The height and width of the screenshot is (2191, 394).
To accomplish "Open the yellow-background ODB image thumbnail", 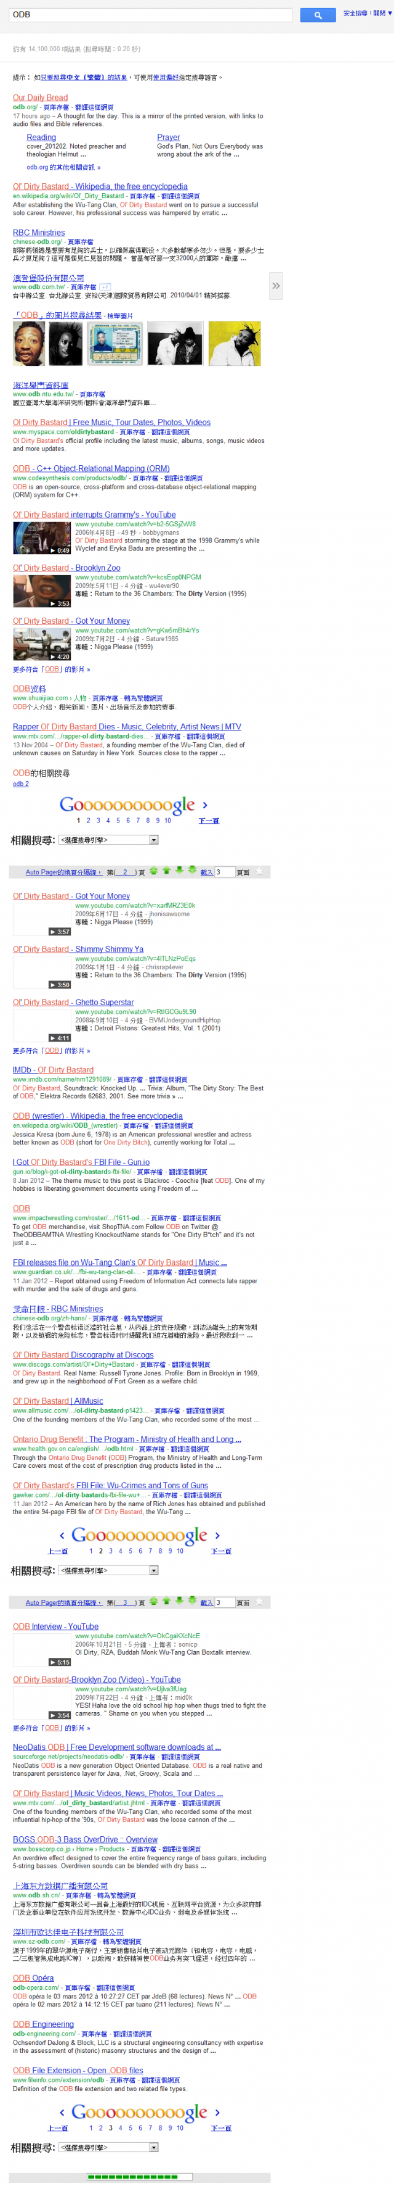I will pyautogui.click(x=235, y=343).
